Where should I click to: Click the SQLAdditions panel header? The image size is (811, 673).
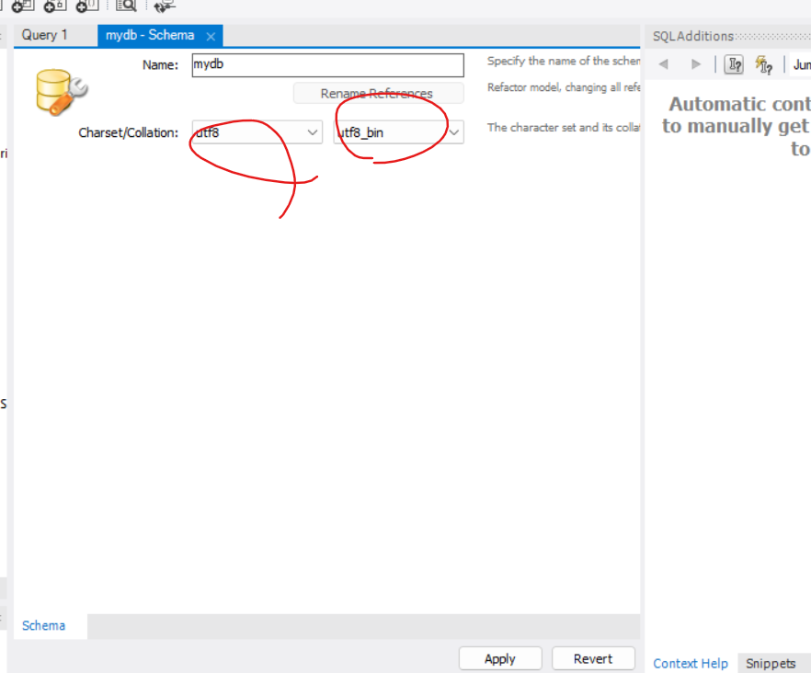[x=728, y=36]
